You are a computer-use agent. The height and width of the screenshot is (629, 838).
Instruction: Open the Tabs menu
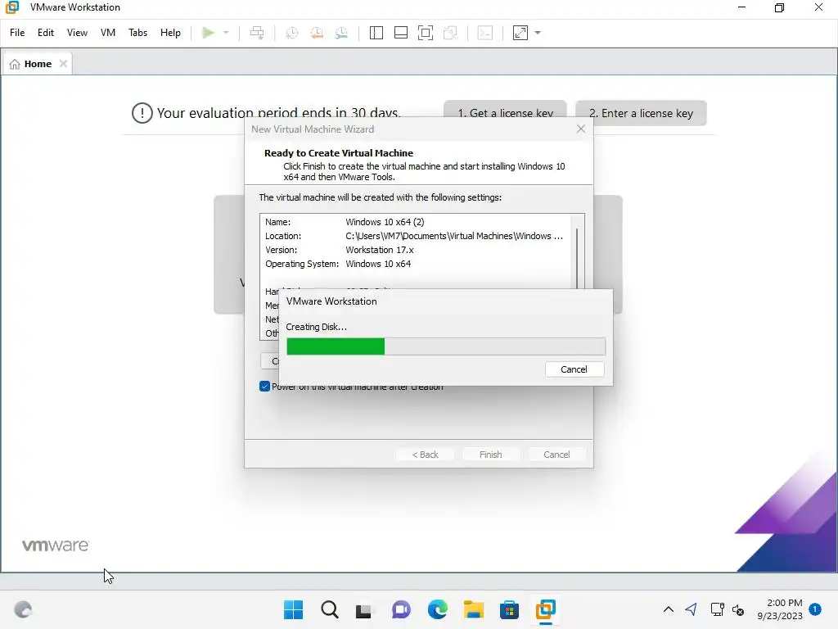[x=137, y=33]
